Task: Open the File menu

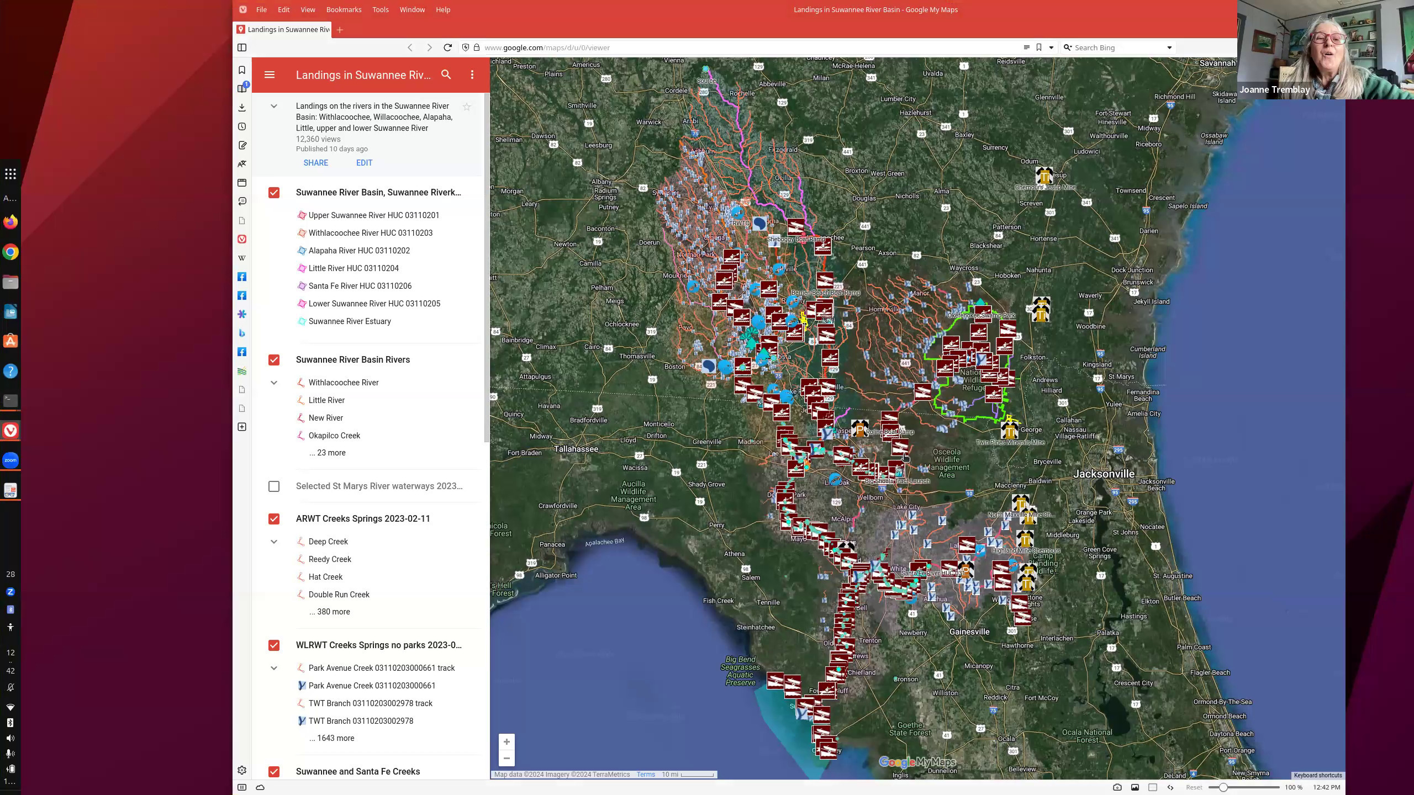Action: (261, 9)
